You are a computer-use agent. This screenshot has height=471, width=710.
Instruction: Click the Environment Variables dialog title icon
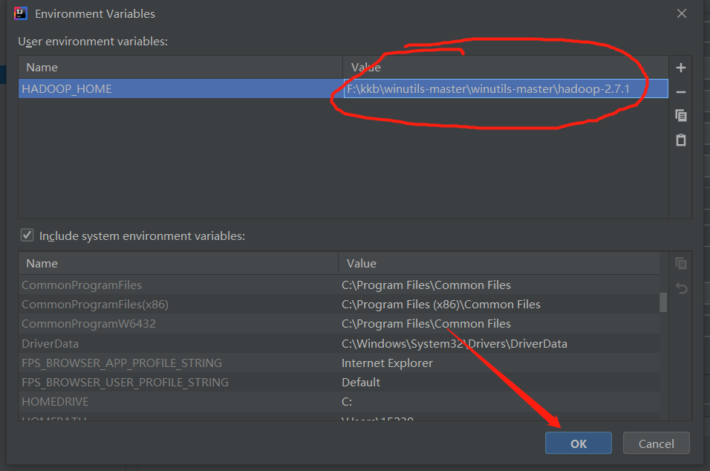point(20,13)
